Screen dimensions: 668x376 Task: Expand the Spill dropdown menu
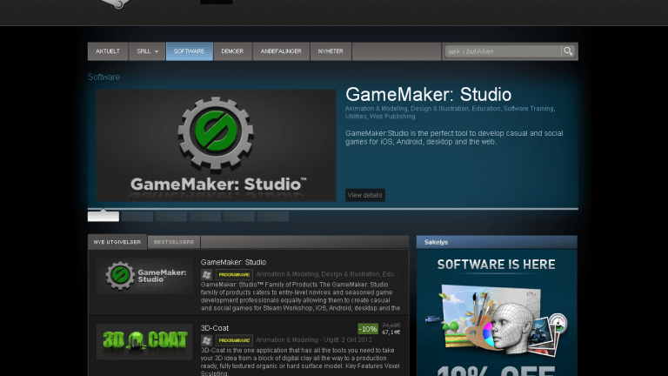point(147,51)
